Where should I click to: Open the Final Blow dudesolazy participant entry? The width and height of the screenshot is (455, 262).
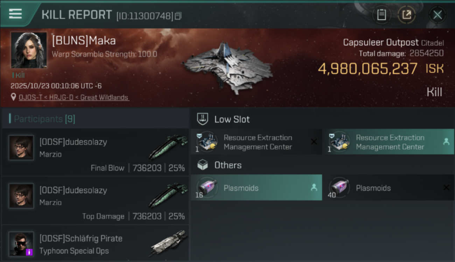(x=95, y=152)
